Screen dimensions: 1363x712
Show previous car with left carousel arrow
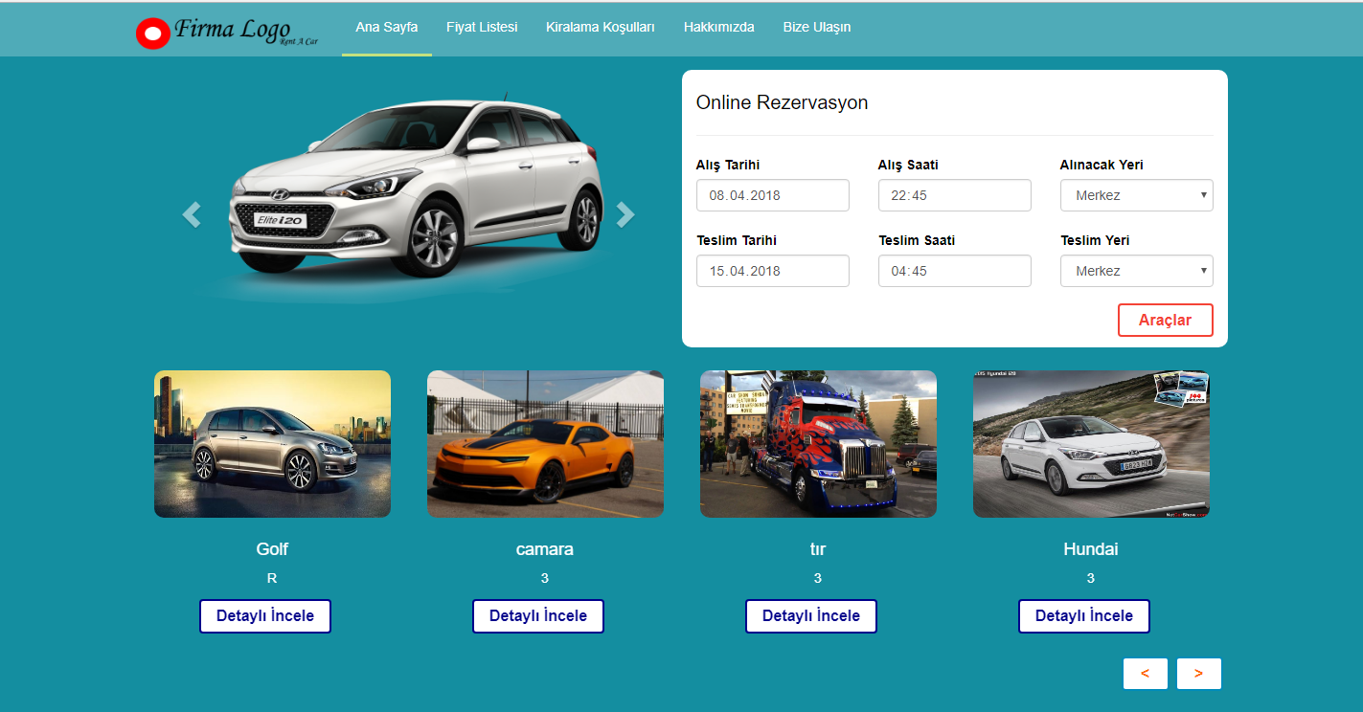[x=192, y=214]
